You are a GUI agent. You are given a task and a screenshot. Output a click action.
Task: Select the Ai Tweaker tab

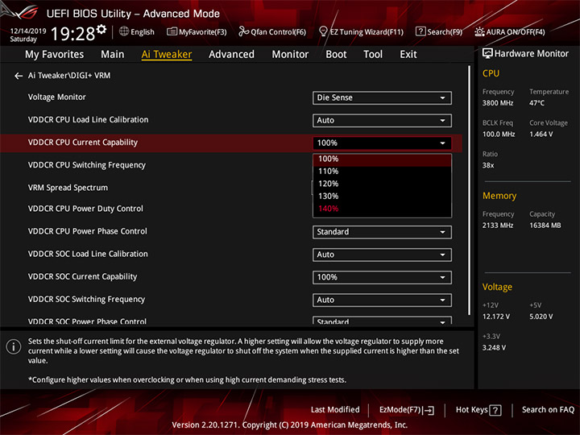point(167,55)
